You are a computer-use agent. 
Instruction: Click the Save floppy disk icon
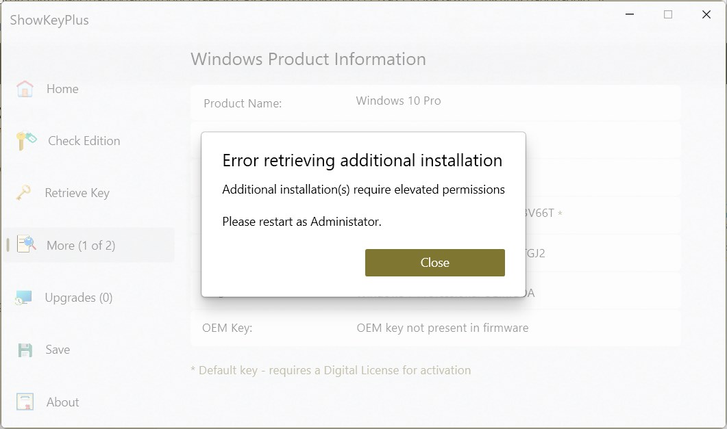[24, 349]
